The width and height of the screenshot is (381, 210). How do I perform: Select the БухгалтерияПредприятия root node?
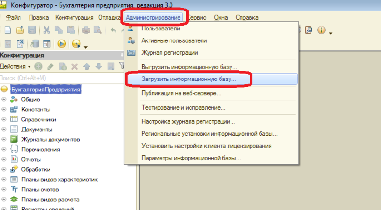(46, 90)
